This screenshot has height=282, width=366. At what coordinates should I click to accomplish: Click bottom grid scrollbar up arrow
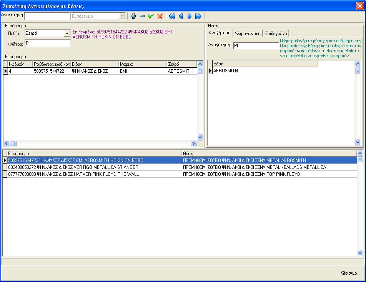pos(360,153)
